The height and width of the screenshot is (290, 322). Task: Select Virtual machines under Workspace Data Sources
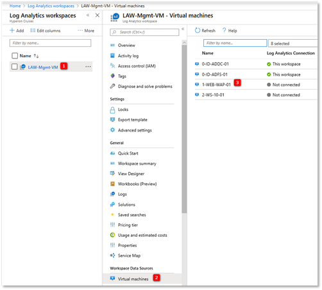(x=133, y=279)
